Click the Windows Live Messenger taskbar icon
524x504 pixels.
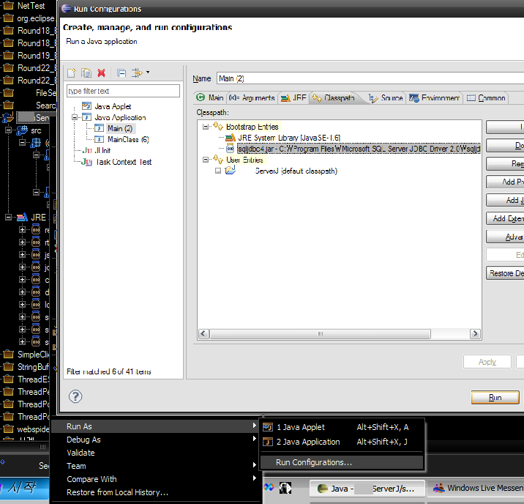(x=439, y=488)
